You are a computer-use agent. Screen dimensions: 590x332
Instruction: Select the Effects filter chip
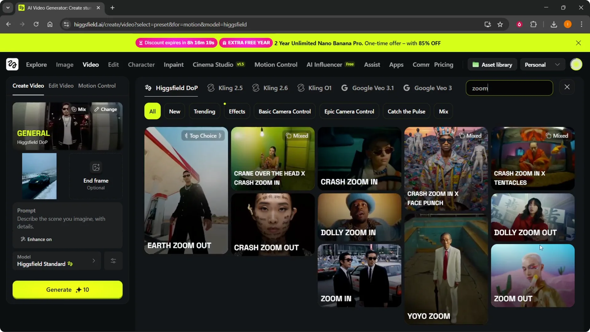pyautogui.click(x=237, y=112)
